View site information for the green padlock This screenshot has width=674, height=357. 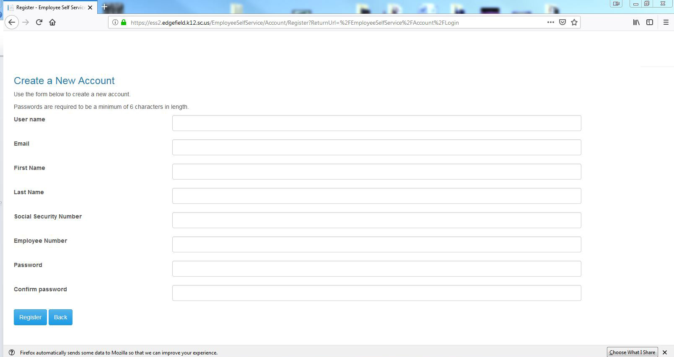pos(124,22)
